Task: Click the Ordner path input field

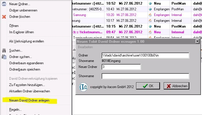Action: pos(145,55)
